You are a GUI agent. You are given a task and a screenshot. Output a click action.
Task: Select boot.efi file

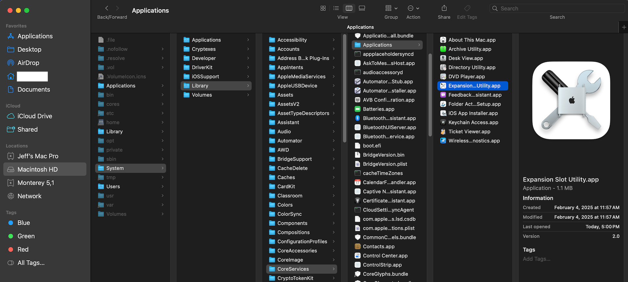pos(387,146)
